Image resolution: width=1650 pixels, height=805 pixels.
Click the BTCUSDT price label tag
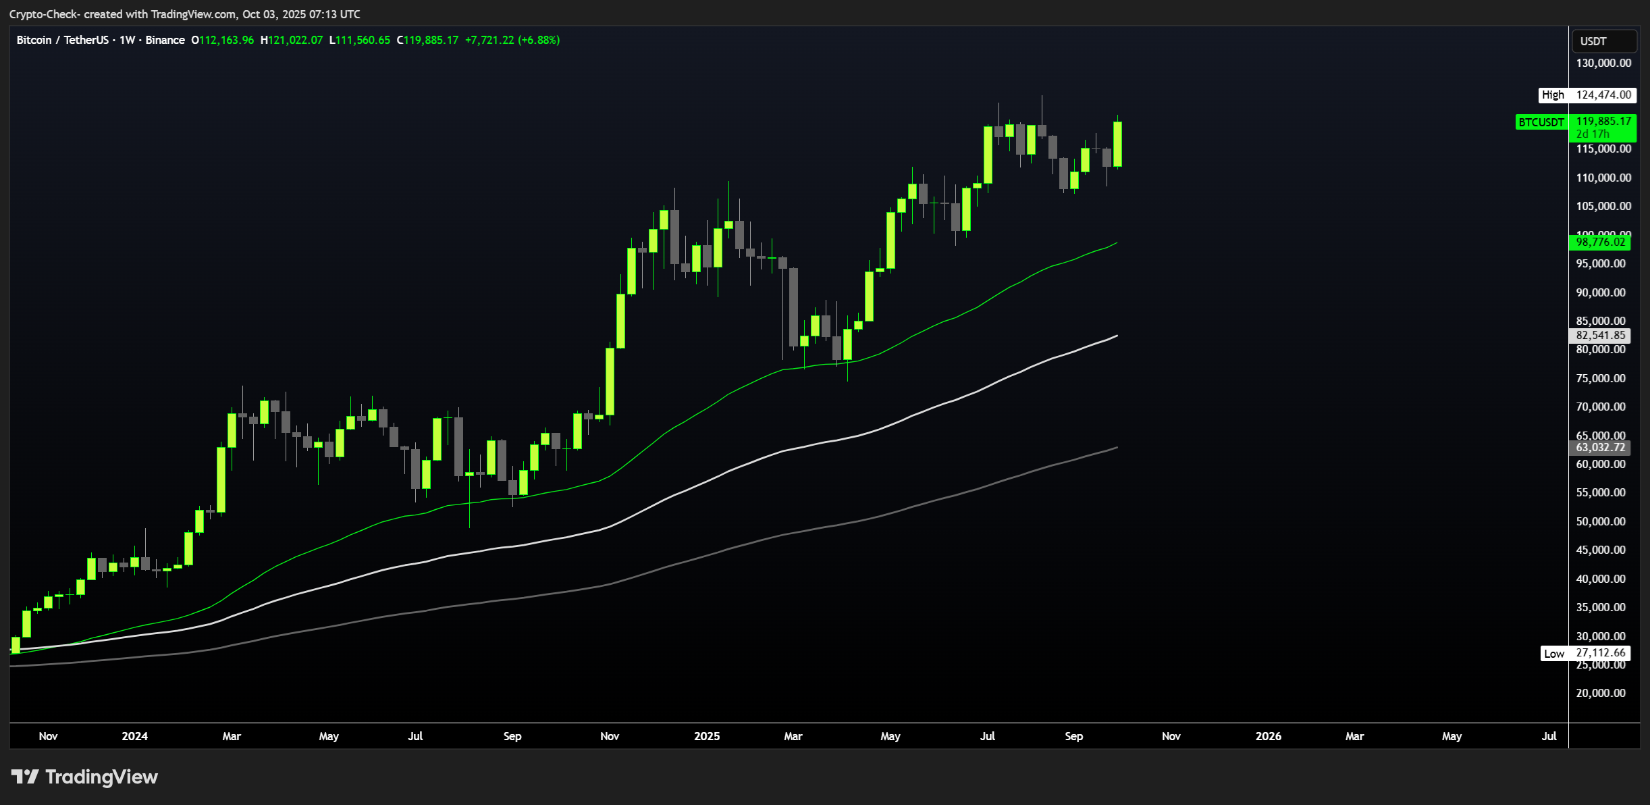pyautogui.click(x=1541, y=122)
